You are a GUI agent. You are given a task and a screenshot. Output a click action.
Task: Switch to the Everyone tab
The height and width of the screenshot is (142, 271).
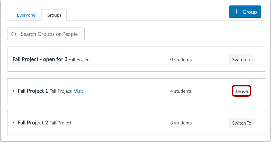coord(26,15)
